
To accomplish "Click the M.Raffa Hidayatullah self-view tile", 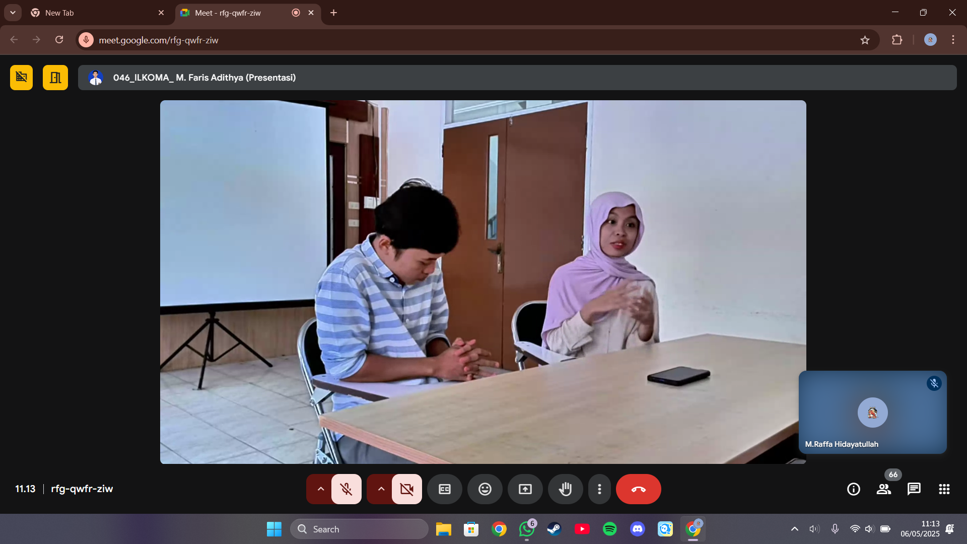I will click(872, 412).
